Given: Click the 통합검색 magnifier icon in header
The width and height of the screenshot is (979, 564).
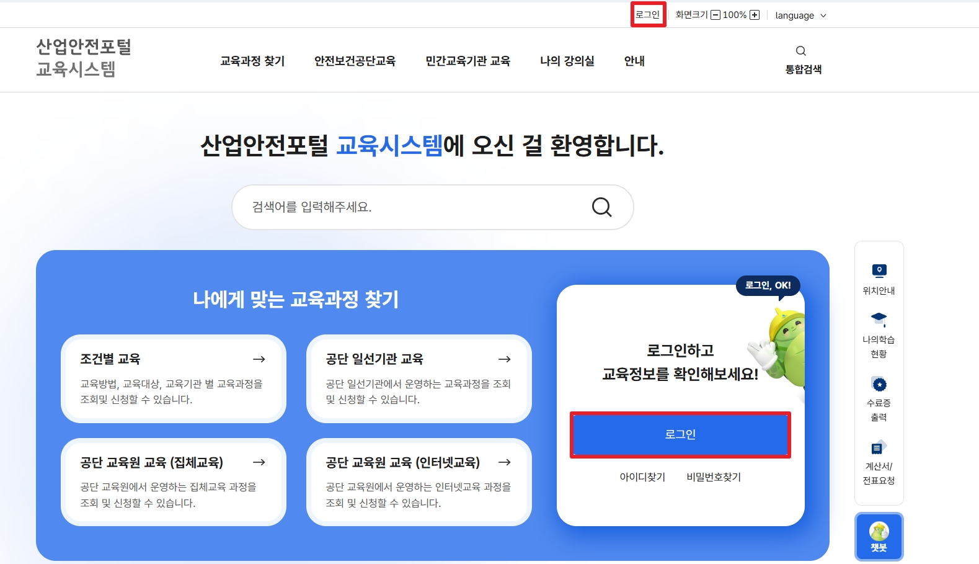Looking at the screenshot, I should tap(800, 51).
